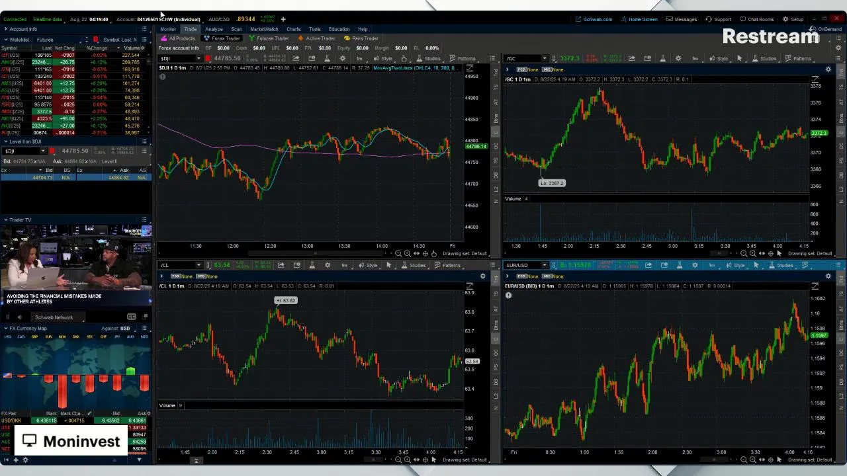The width and height of the screenshot is (847, 476).
Task: Click the share icon on /CL chart
Action: [281, 265]
